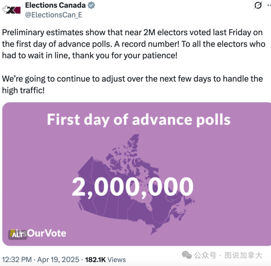
Task: Click the WeChat logo watermark
Action: click(187, 255)
